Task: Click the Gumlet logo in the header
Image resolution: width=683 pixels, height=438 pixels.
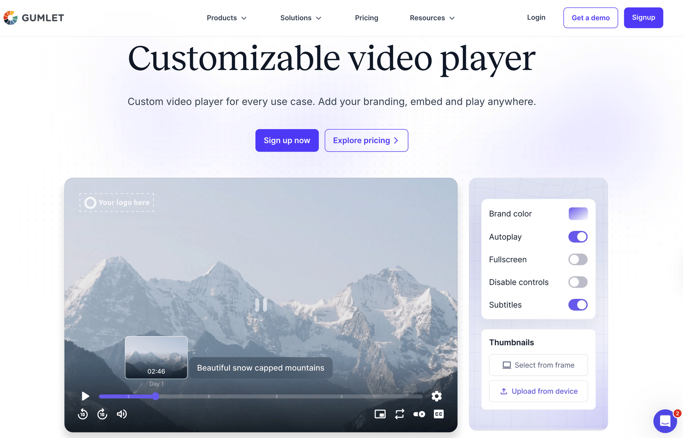Action: (34, 18)
